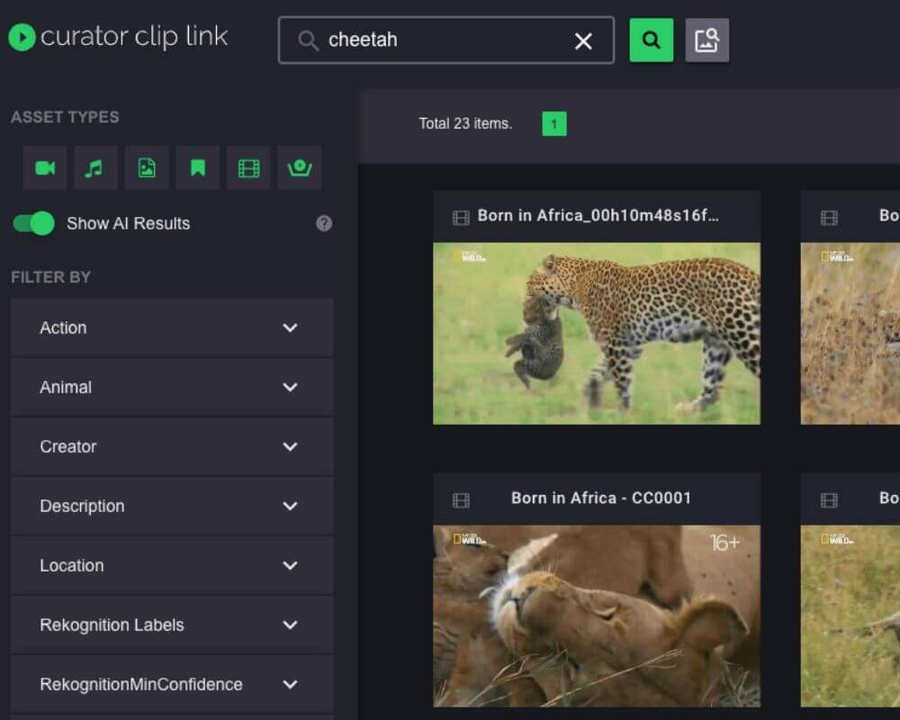900x720 pixels.
Task: Click the film icon on Born in Africa_00h10m48s16f
Action: pos(461,216)
